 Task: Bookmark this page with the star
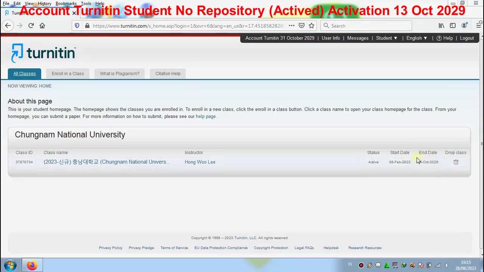click(x=312, y=26)
